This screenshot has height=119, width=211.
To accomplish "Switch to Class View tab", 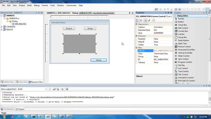I will [21, 82].
